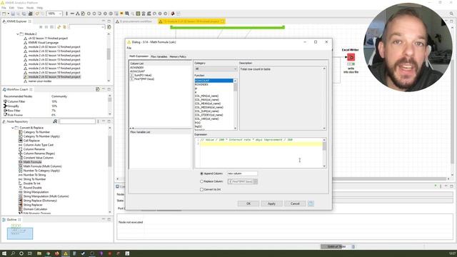Screen dimensions: 457x257
Task: Click the Task View taskbar icon
Action: [x=30, y=253]
